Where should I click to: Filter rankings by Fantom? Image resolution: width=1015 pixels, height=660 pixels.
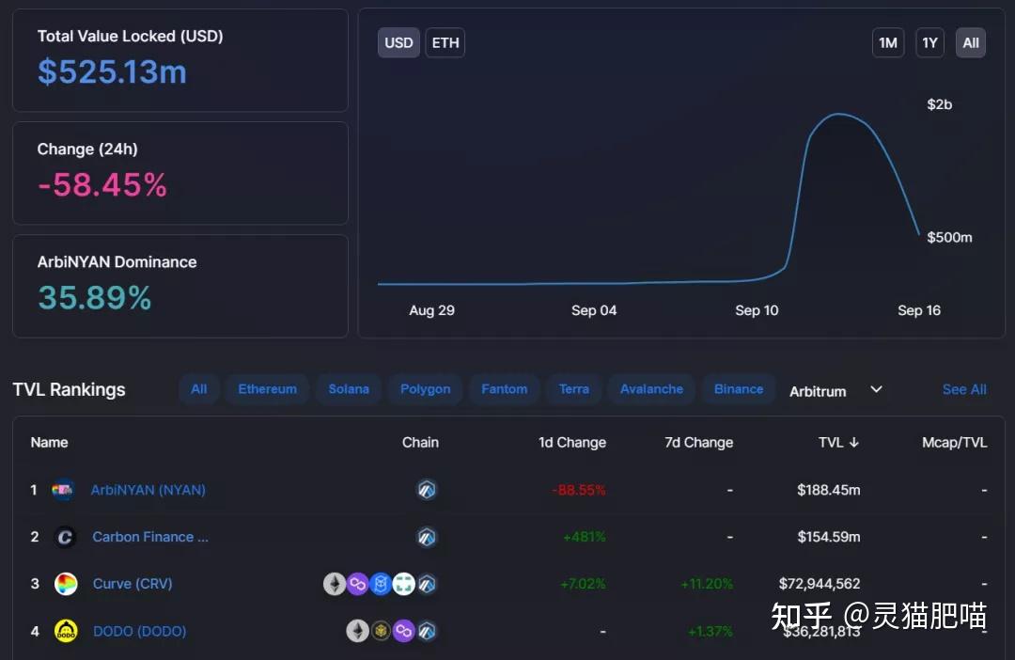505,389
